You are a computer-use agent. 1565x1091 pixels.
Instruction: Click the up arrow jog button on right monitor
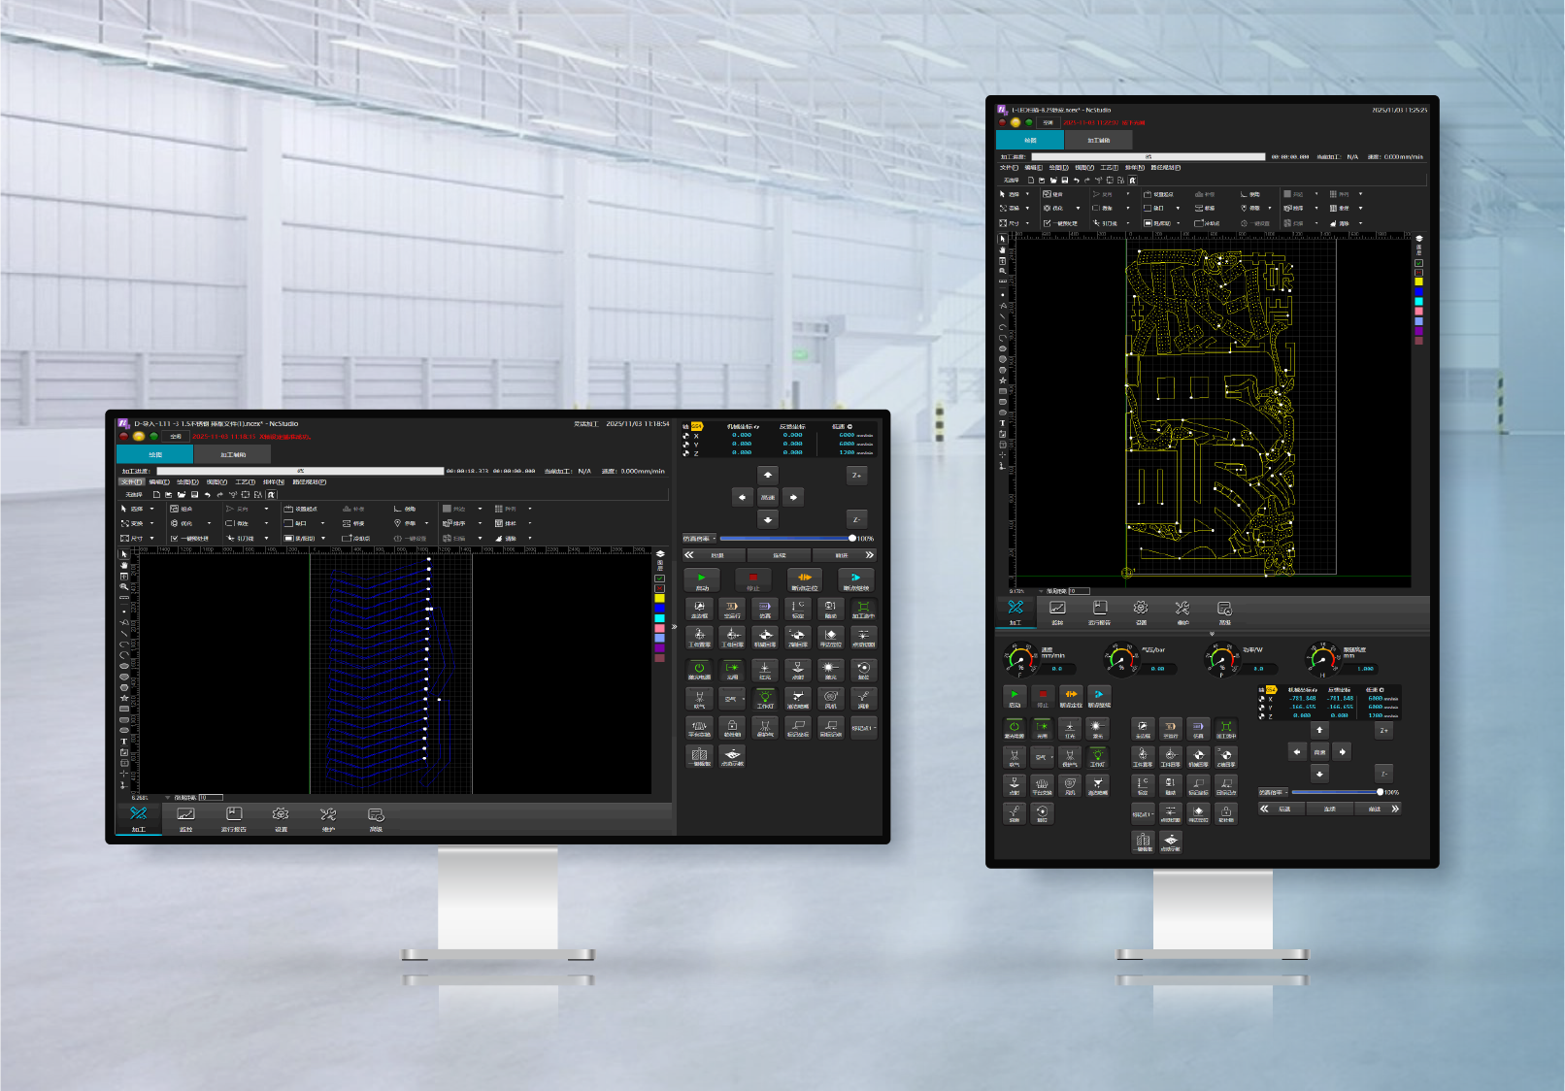point(1319,730)
